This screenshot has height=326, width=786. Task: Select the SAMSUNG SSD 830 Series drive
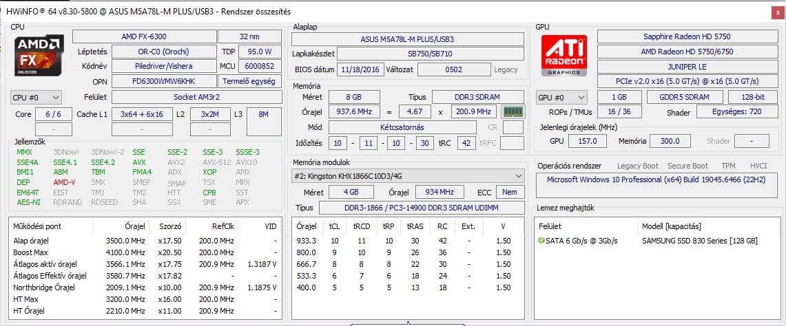[658, 241]
